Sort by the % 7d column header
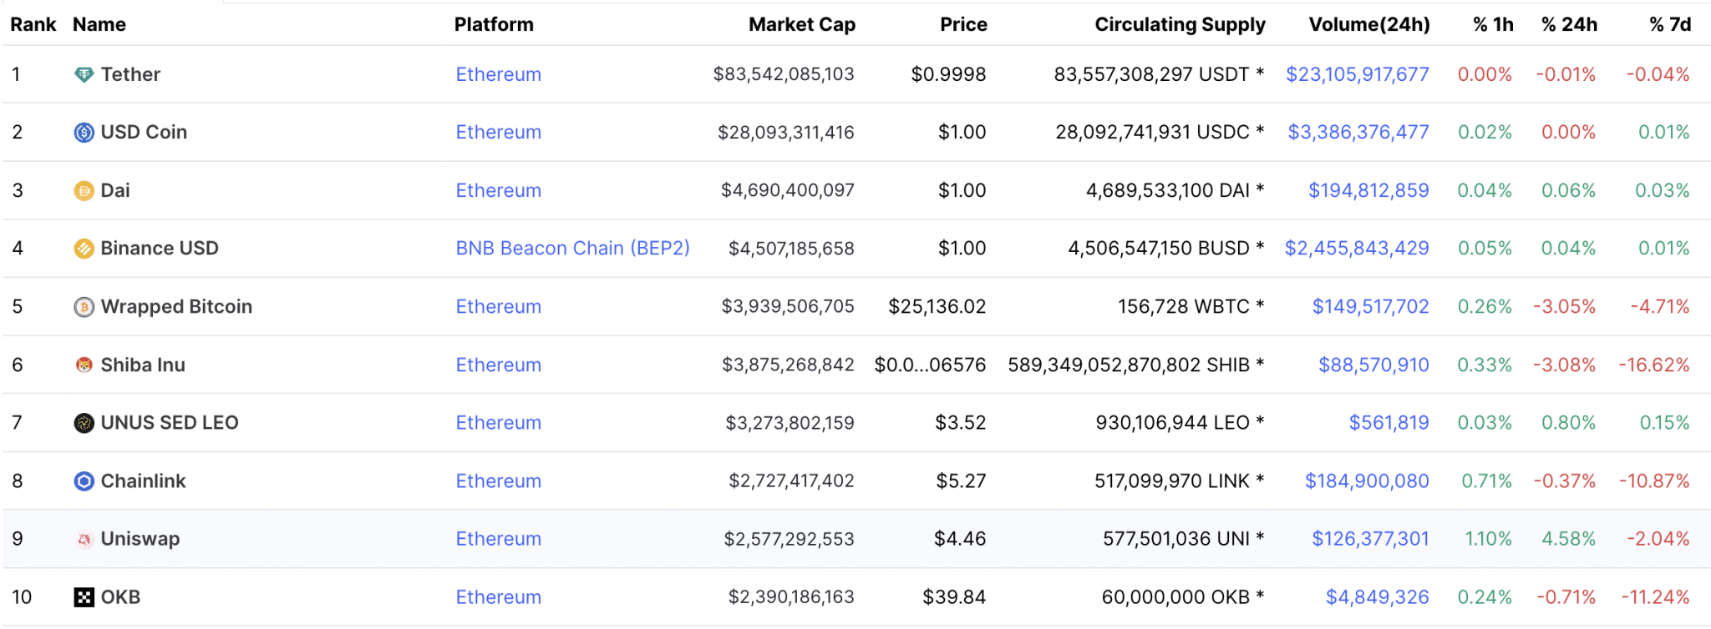The height and width of the screenshot is (629, 1711). coord(1669,24)
